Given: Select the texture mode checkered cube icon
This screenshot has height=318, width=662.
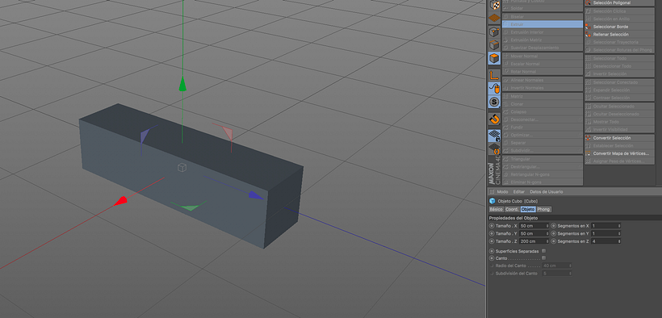Looking at the screenshot, I should 494,5.
